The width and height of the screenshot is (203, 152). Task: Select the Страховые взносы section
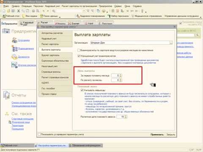point(55,72)
